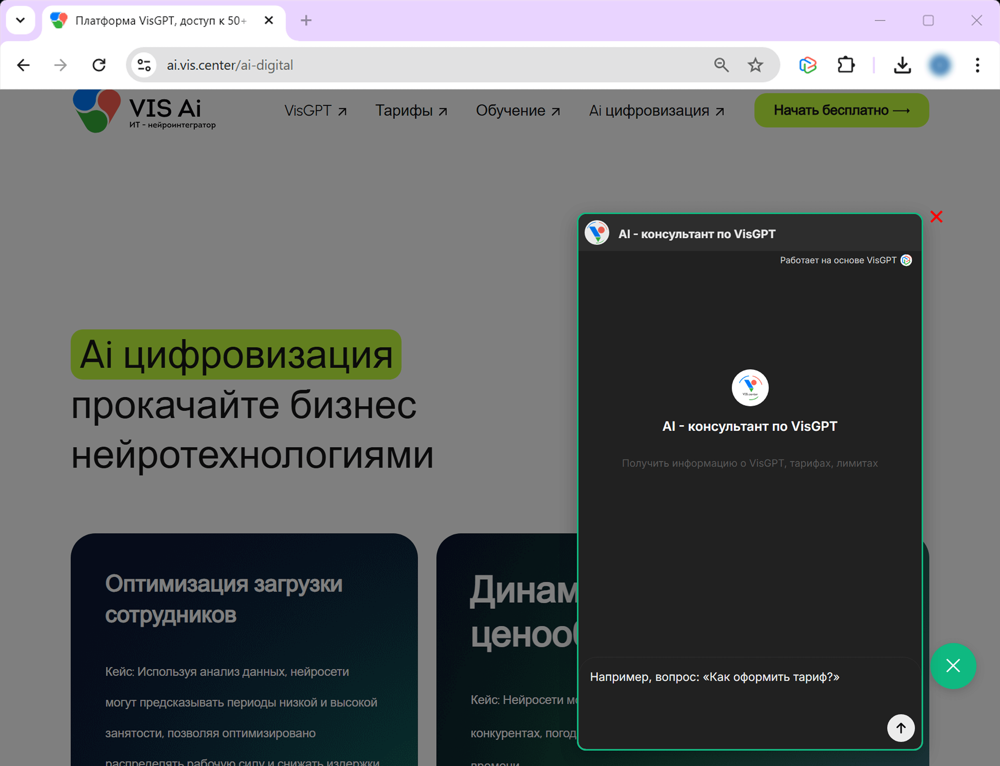Click the Начать бесплатно button
Image resolution: width=1000 pixels, height=766 pixels.
(841, 110)
